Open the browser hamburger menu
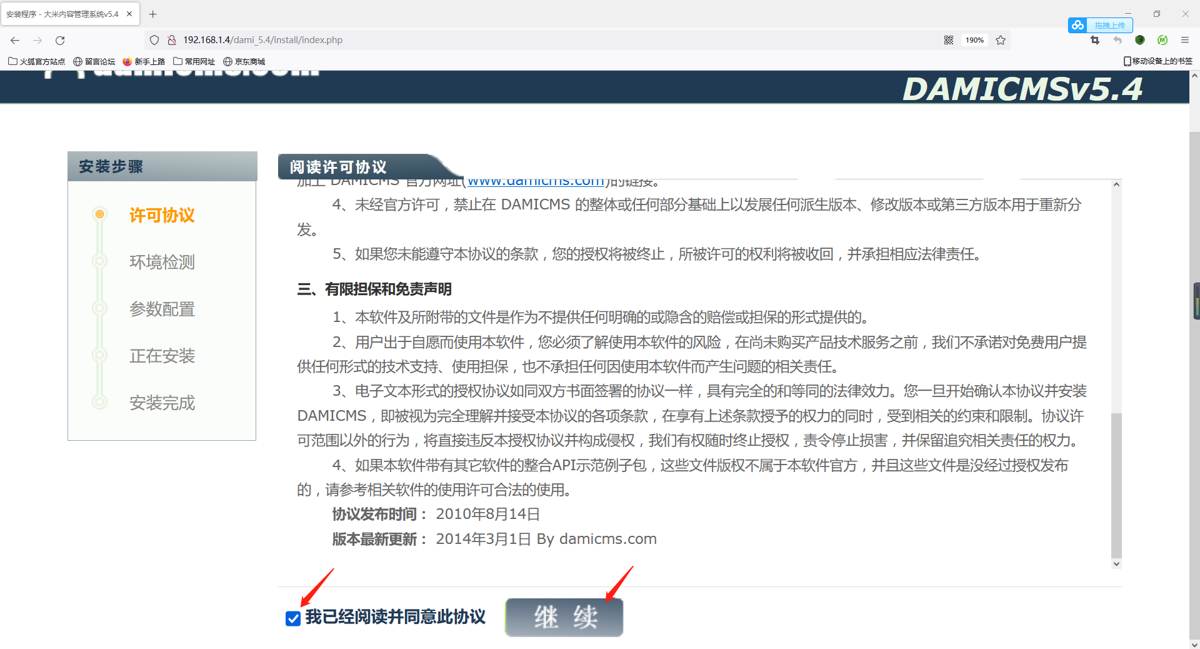The image size is (1200, 649). tap(1186, 39)
